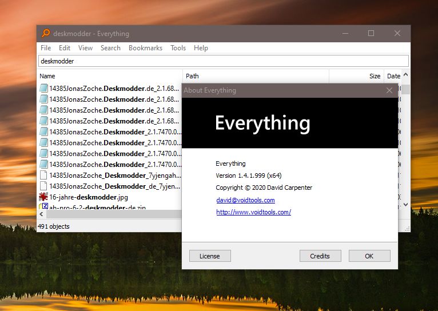Open the View menu
This screenshot has width=438, height=311.
click(x=85, y=48)
